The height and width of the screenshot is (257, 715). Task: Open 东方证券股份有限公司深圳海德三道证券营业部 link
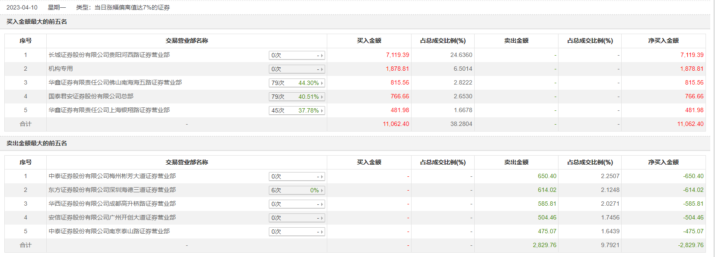pyautogui.click(x=112, y=190)
